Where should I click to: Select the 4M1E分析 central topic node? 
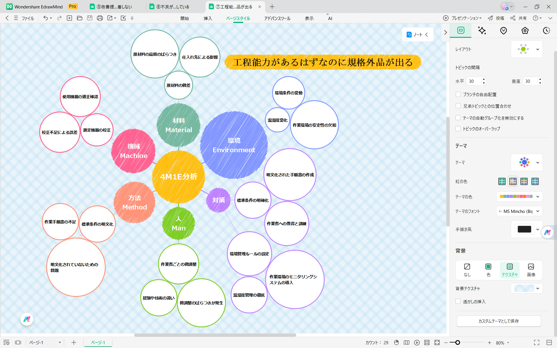(x=179, y=177)
